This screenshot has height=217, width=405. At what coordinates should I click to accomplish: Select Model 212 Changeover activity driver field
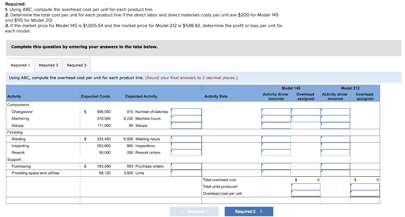(x=335, y=112)
